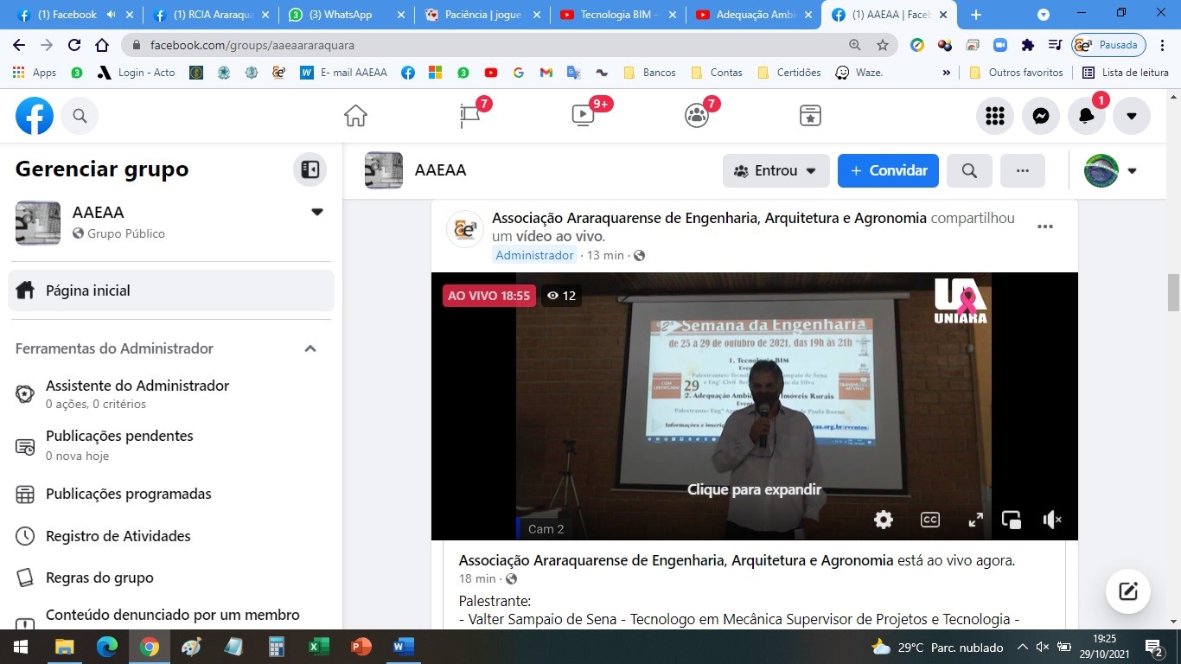
Task: Search within the AAEEA group
Action: (x=969, y=170)
